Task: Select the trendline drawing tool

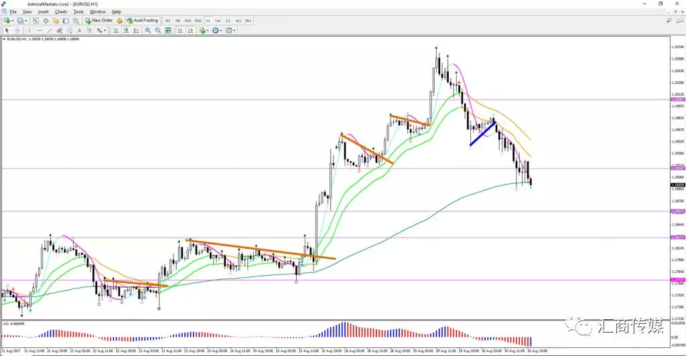Action: point(50,31)
